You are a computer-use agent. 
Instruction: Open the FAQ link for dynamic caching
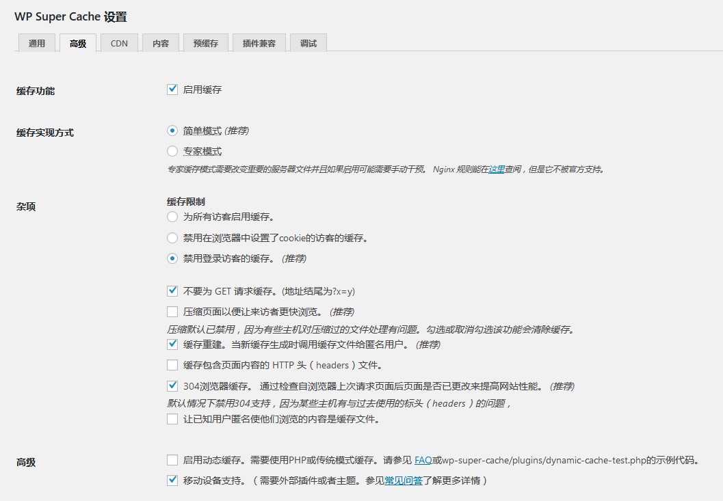(423, 460)
